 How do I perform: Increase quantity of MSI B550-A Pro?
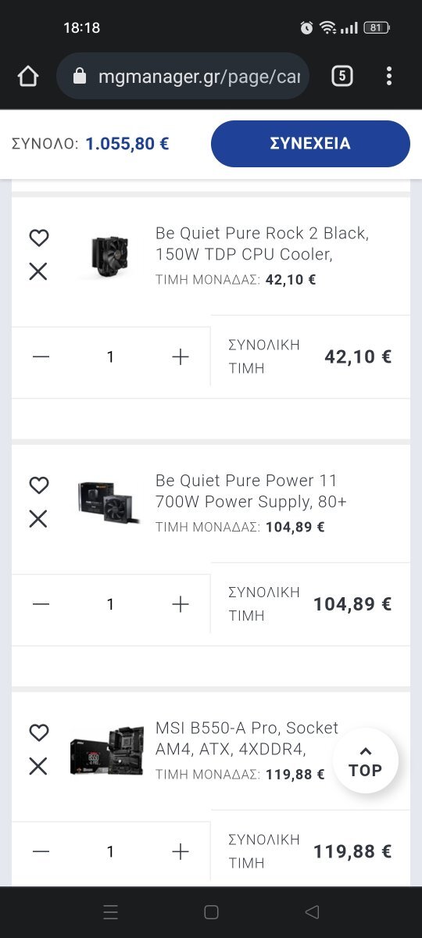point(181,852)
